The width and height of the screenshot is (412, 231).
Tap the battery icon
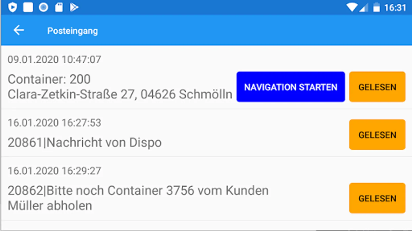click(x=376, y=7)
